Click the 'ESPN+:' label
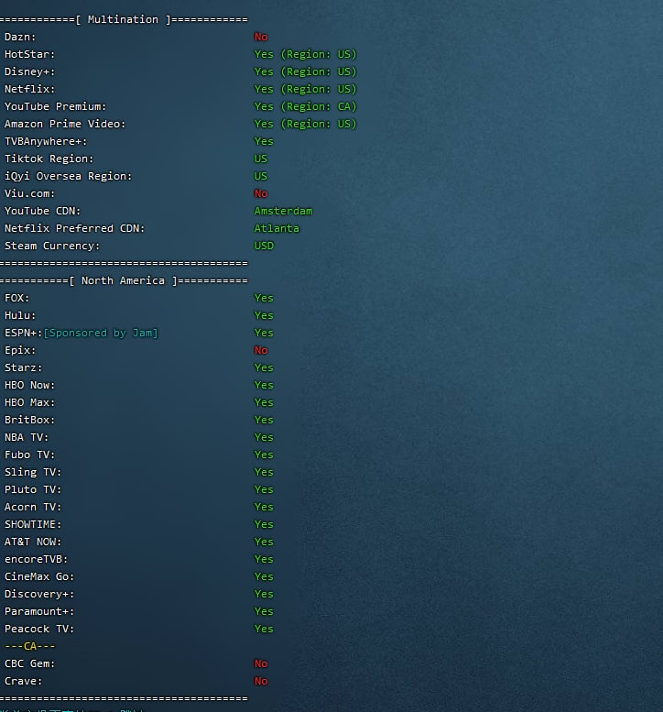Viewport: 663px width, 712px height. 23,333
